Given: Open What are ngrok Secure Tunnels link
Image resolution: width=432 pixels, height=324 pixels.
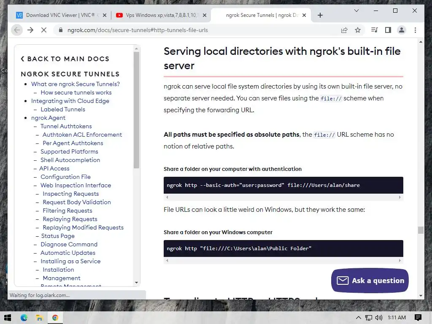Looking at the screenshot, I should [75, 84].
